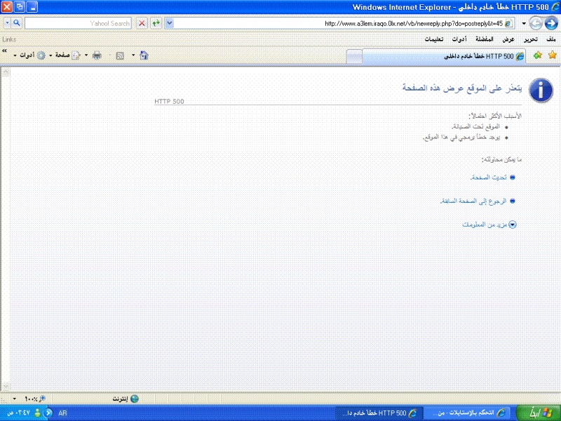This screenshot has height=421, width=561.
Task: Click the تحديث الصفحة link
Action: tap(488, 178)
